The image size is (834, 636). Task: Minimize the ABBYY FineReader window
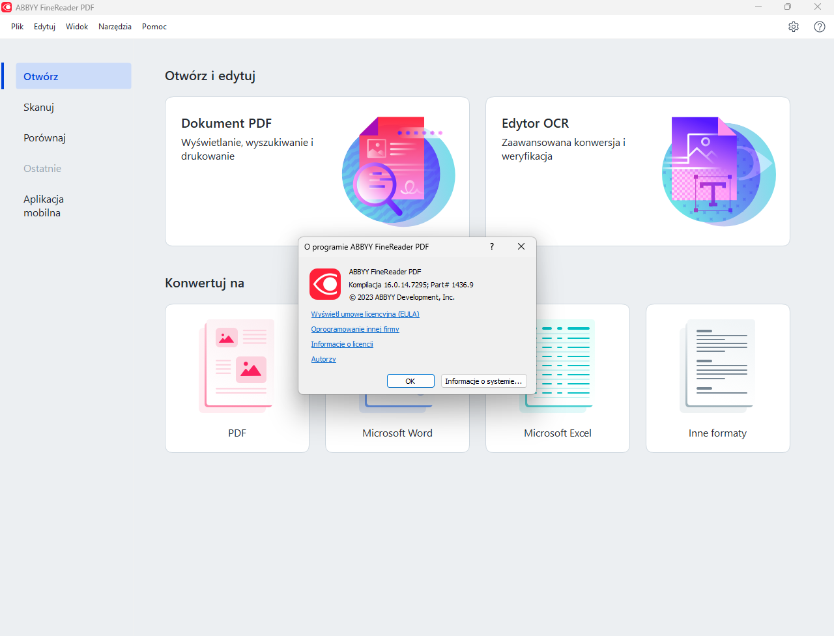[758, 7]
